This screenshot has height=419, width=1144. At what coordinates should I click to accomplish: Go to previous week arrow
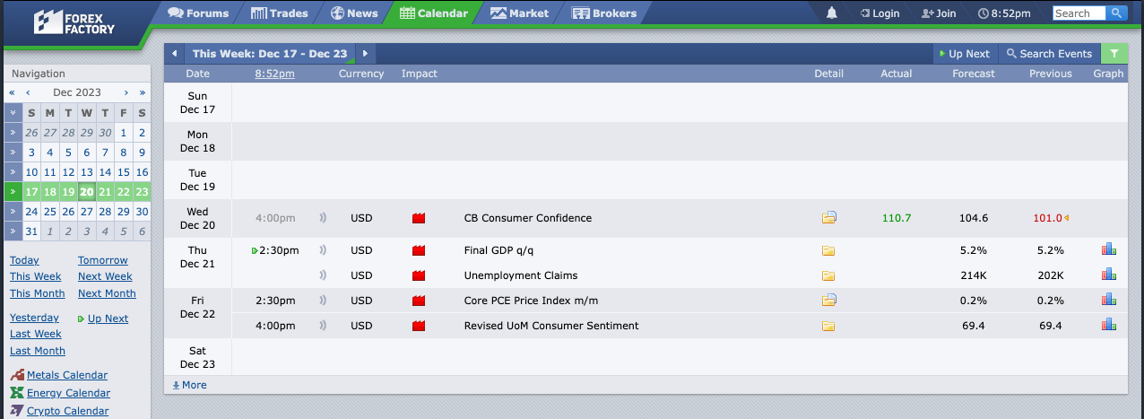click(173, 54)
